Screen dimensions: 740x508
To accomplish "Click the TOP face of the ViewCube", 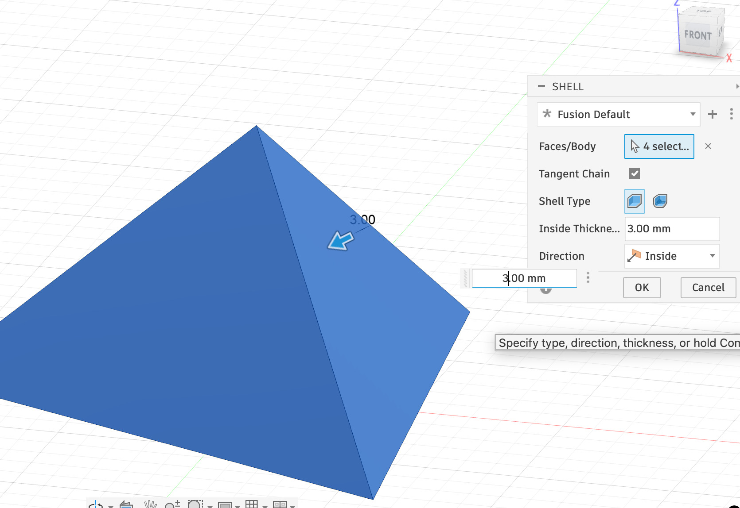I will pos(704,11).
